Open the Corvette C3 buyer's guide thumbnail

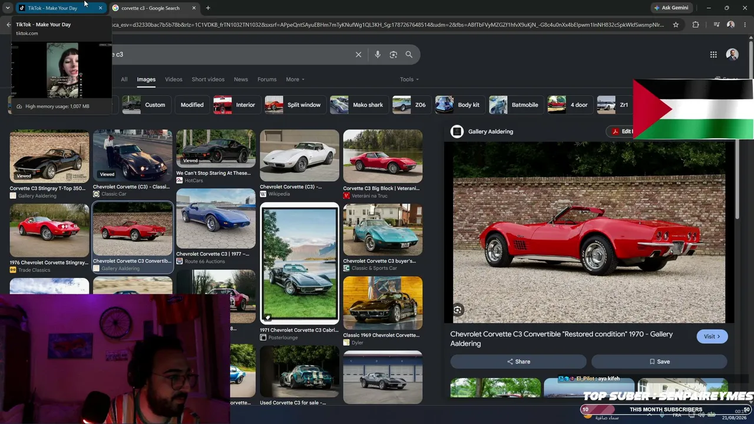click(383, 230)
